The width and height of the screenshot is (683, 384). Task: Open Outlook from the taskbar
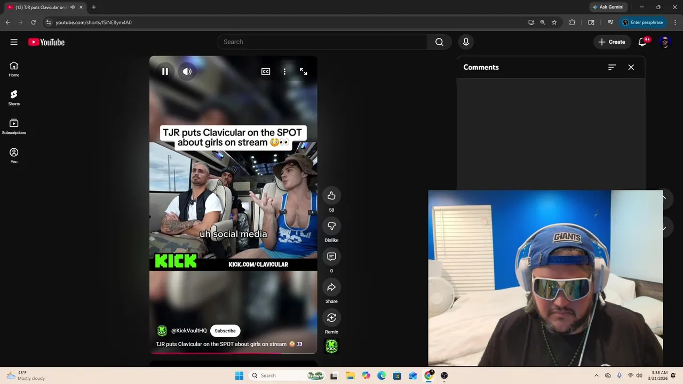[x=412, y=375]
